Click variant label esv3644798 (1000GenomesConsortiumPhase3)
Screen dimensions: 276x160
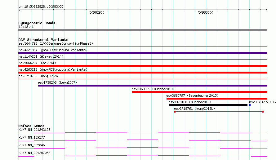56,43
